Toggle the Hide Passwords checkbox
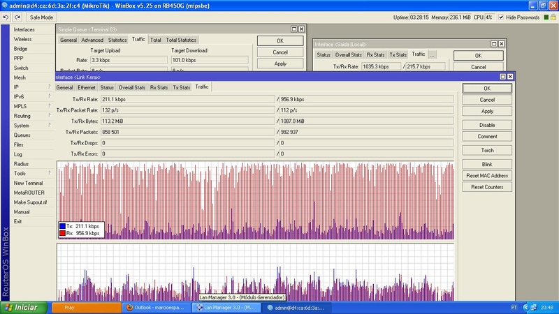The height and width of the screenshot is (314, 559). (501, 17)
